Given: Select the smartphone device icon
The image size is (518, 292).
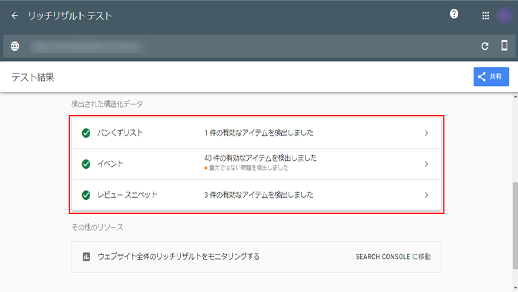Looking at the screenshot, I should tap(504, 46).
